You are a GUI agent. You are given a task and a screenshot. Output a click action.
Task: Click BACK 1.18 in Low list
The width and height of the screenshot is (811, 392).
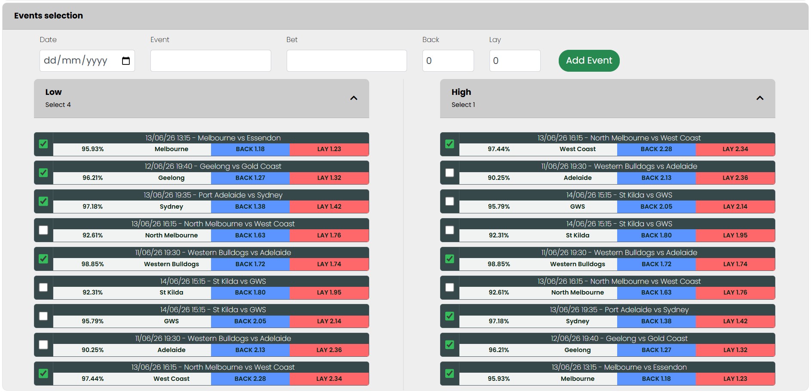click(250, 149)
